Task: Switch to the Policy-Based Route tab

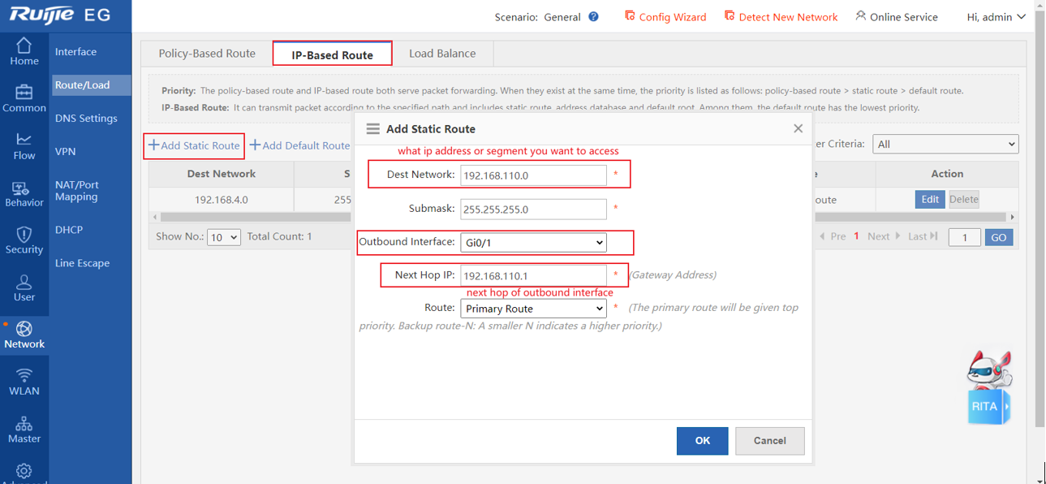Action: coord(207,54)
